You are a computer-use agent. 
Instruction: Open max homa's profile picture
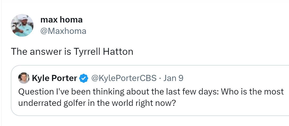[22, 25]
